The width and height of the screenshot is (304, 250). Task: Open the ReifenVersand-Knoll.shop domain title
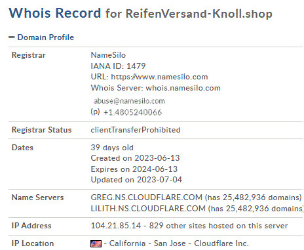coord(199,14)
